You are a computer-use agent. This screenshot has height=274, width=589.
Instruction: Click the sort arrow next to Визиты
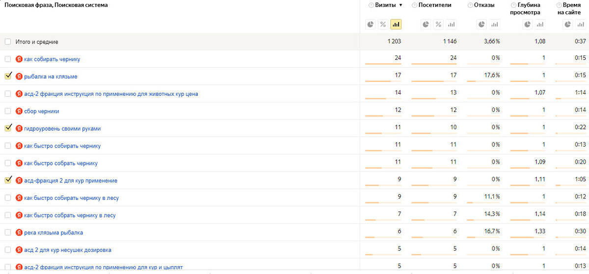pos(401,5)
